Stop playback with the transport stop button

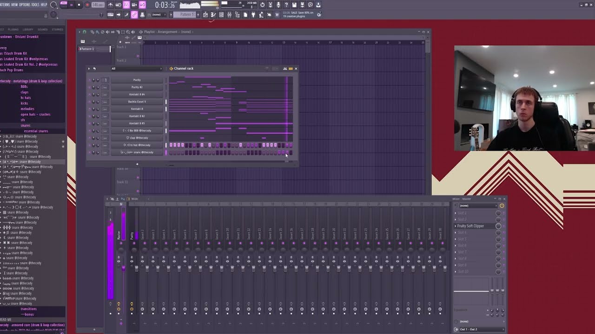79,5
